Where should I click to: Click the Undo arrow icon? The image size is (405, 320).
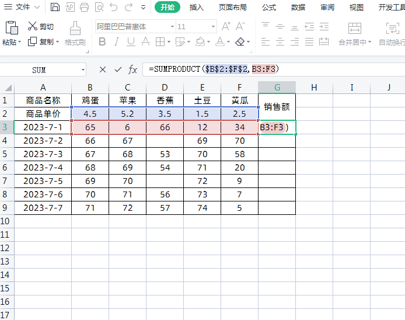point(113,7)
